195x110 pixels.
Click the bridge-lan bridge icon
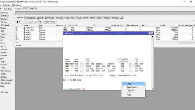tap(24, 28)
